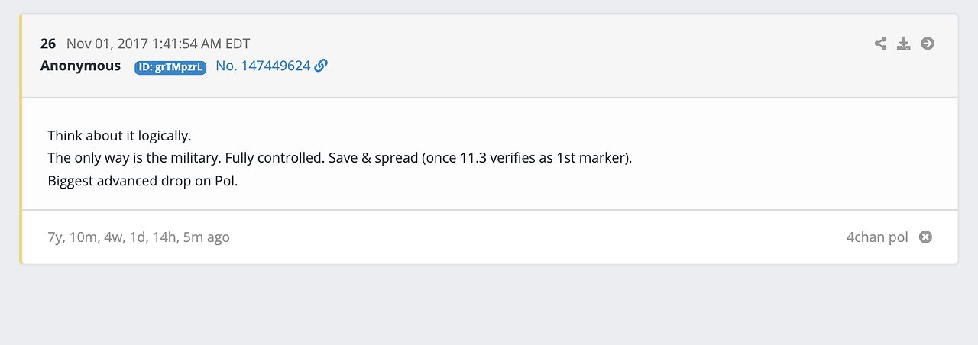Click the line starting "The only way is the military"
978x345 pixels.
[x=339, y=159]
